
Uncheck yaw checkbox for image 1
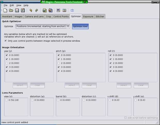point(7,59)
